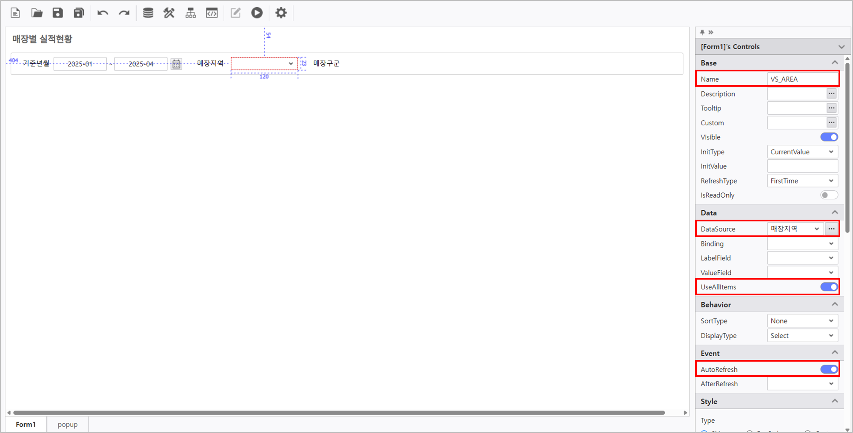Disable the AutoRefresh toggle
The width and height of the screenshot is (853, 433).
(829, 369)
